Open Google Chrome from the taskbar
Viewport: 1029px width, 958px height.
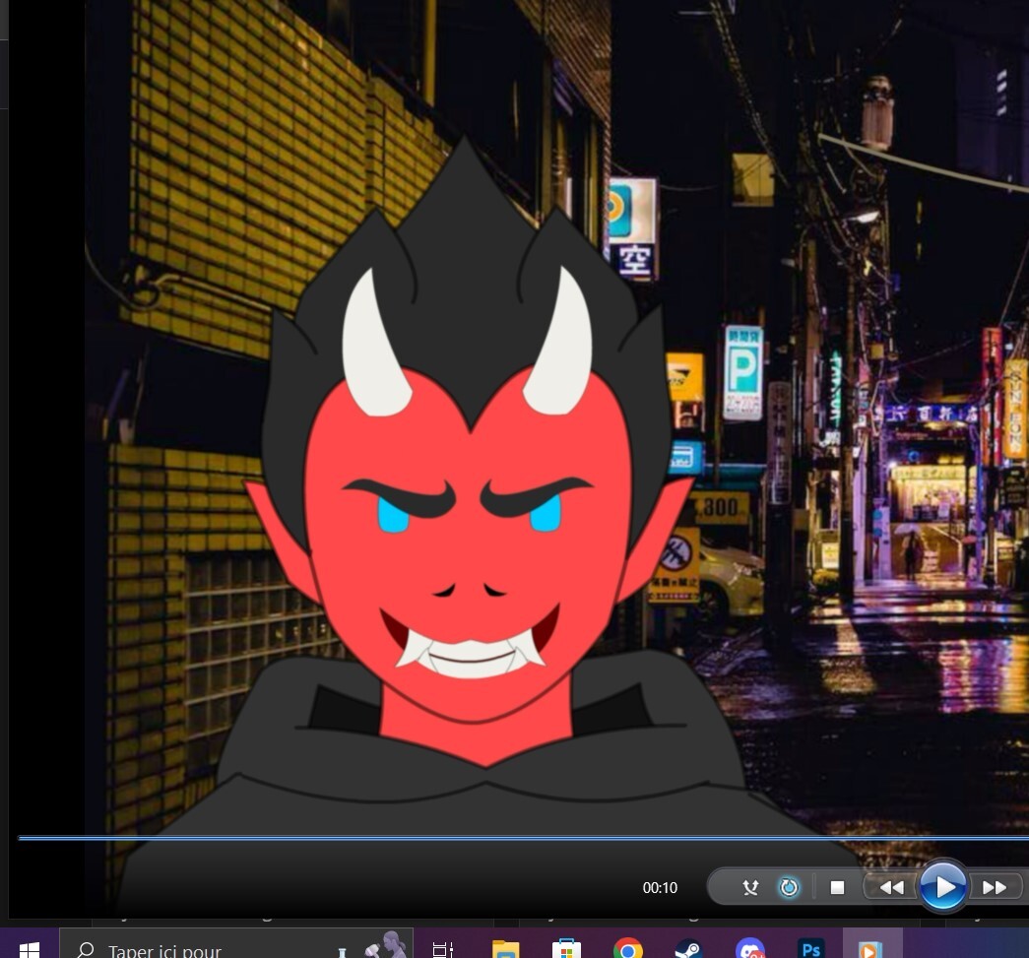(x=627, y=949)
